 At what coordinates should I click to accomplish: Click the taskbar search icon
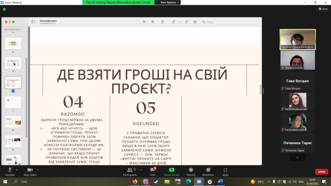click(16, 181)
